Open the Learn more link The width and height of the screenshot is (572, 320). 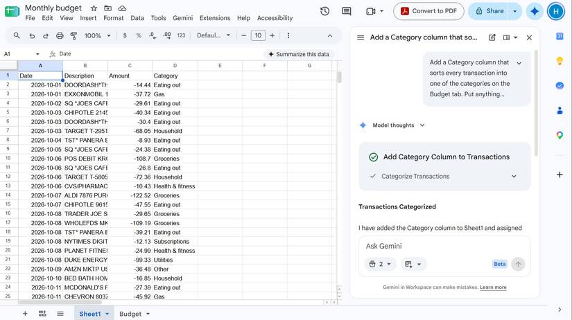493,287
